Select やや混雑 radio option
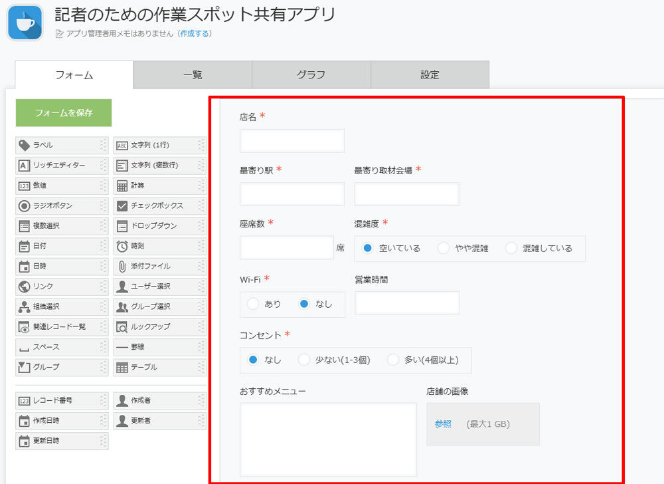 click(x=444, y=248)
